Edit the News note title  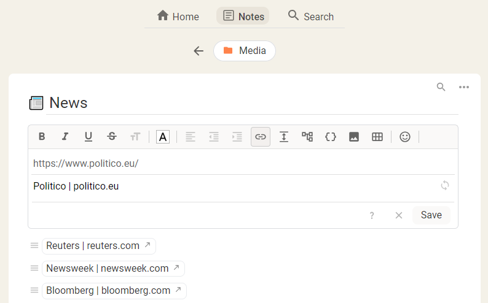252,103
